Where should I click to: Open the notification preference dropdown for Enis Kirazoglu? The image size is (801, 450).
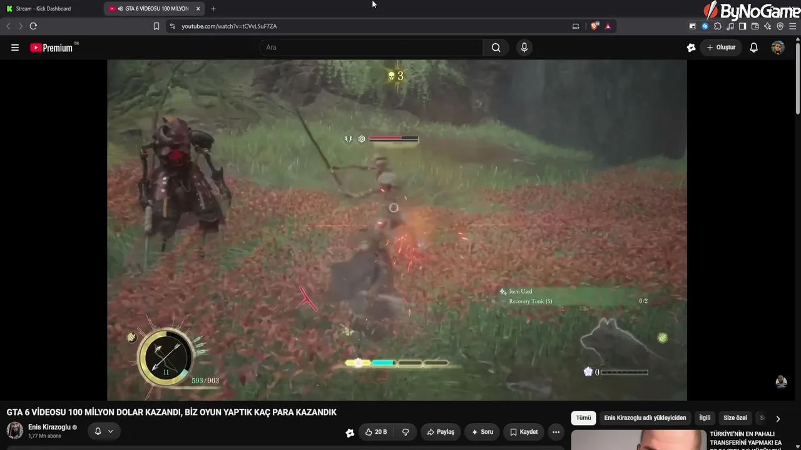[x=104, y=431]
